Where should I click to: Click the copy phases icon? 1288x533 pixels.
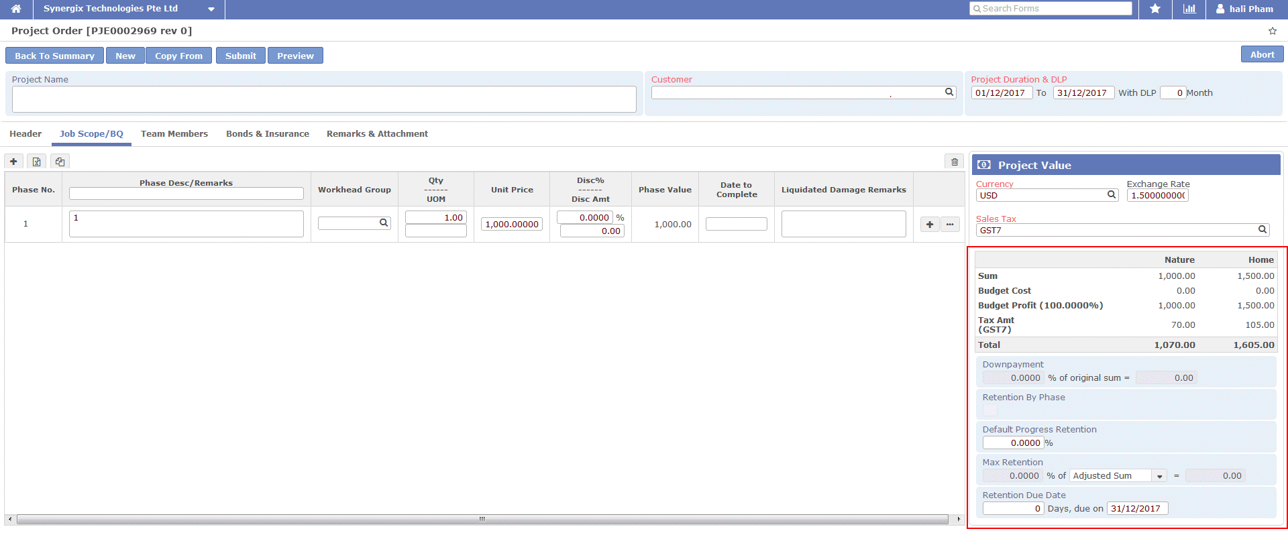(x=60, y=162)
